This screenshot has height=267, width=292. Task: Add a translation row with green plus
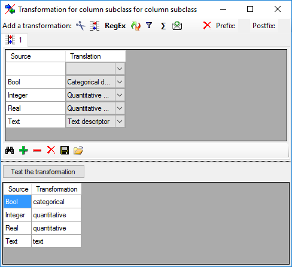tap(23, 150)
